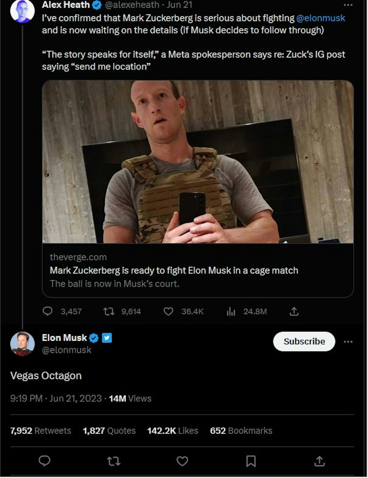The image size is (368, 478).
Task: Open the @elonmusk mention link
Action: [320, 18]
